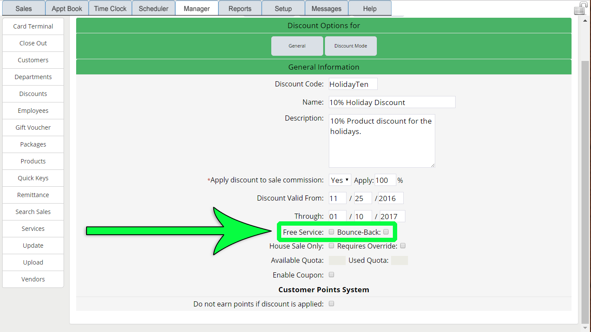Click Valid From month field
591x332 pixels.
pyautogui.click(x=337, y=198)
